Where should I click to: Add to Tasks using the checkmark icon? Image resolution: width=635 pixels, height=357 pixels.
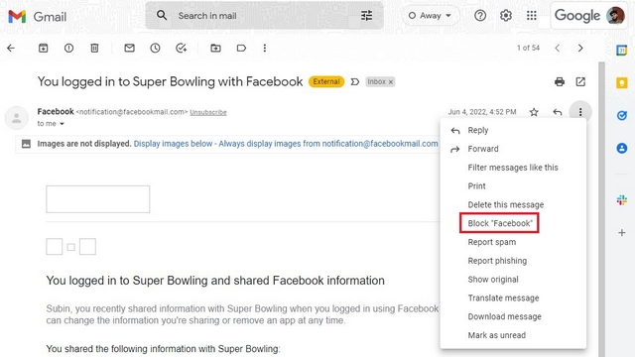point(181,49)
